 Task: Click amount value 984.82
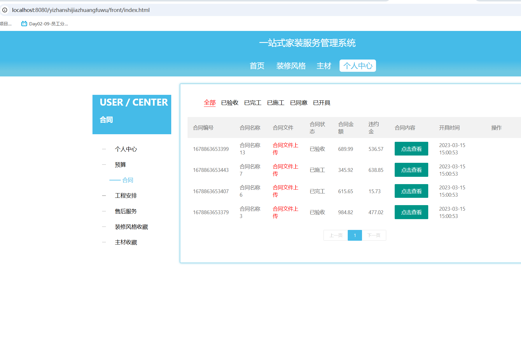pyautogui.click(x=345, y=212)
